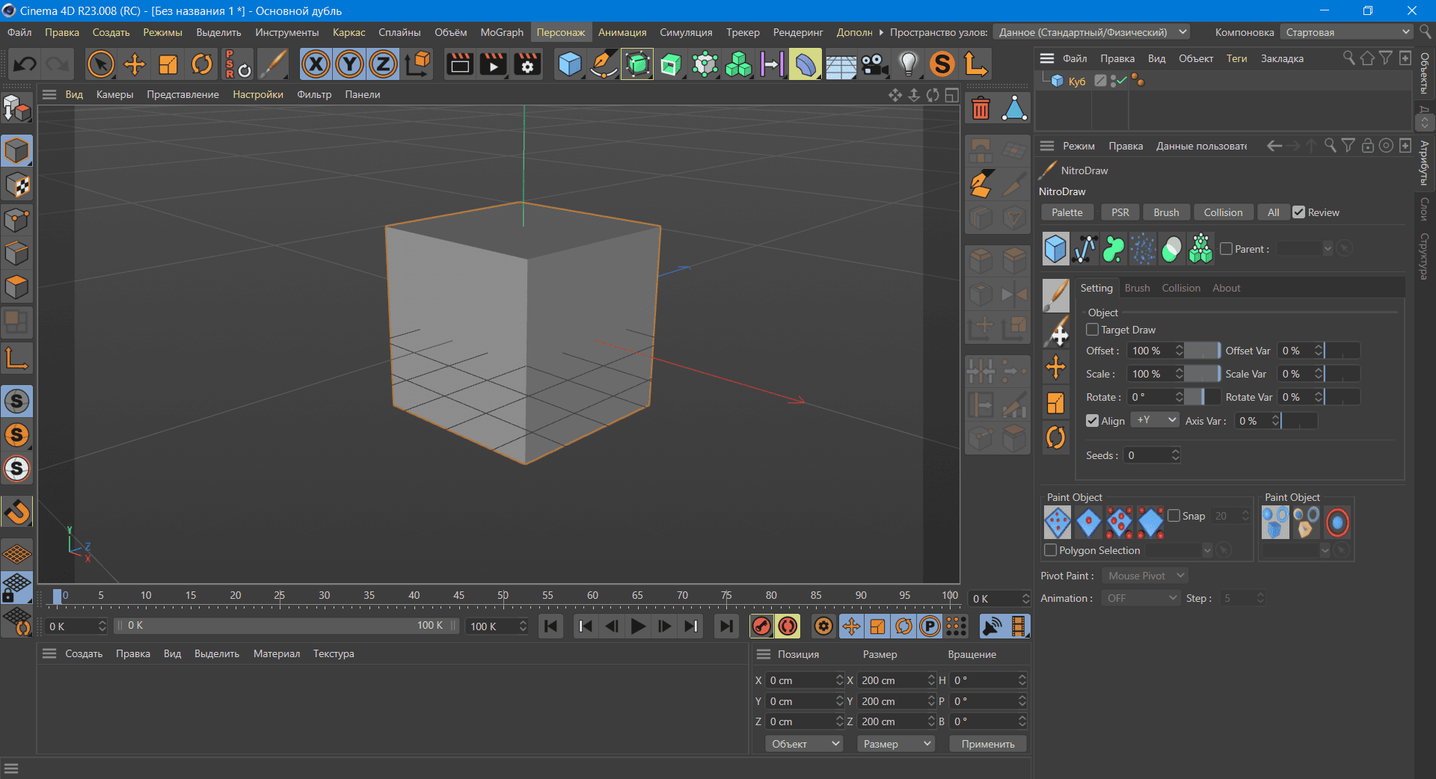Uncheck the Review checkbox
This screenshot has width=1436, height=779.
point(1299,212)
